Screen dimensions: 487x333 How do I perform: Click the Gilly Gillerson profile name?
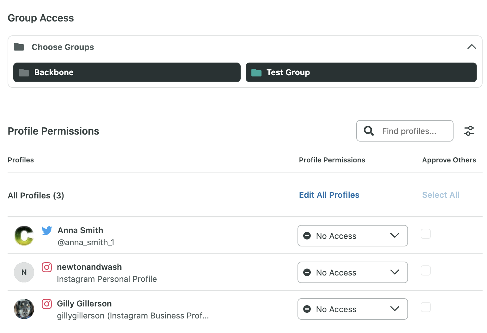click(84, 304)
